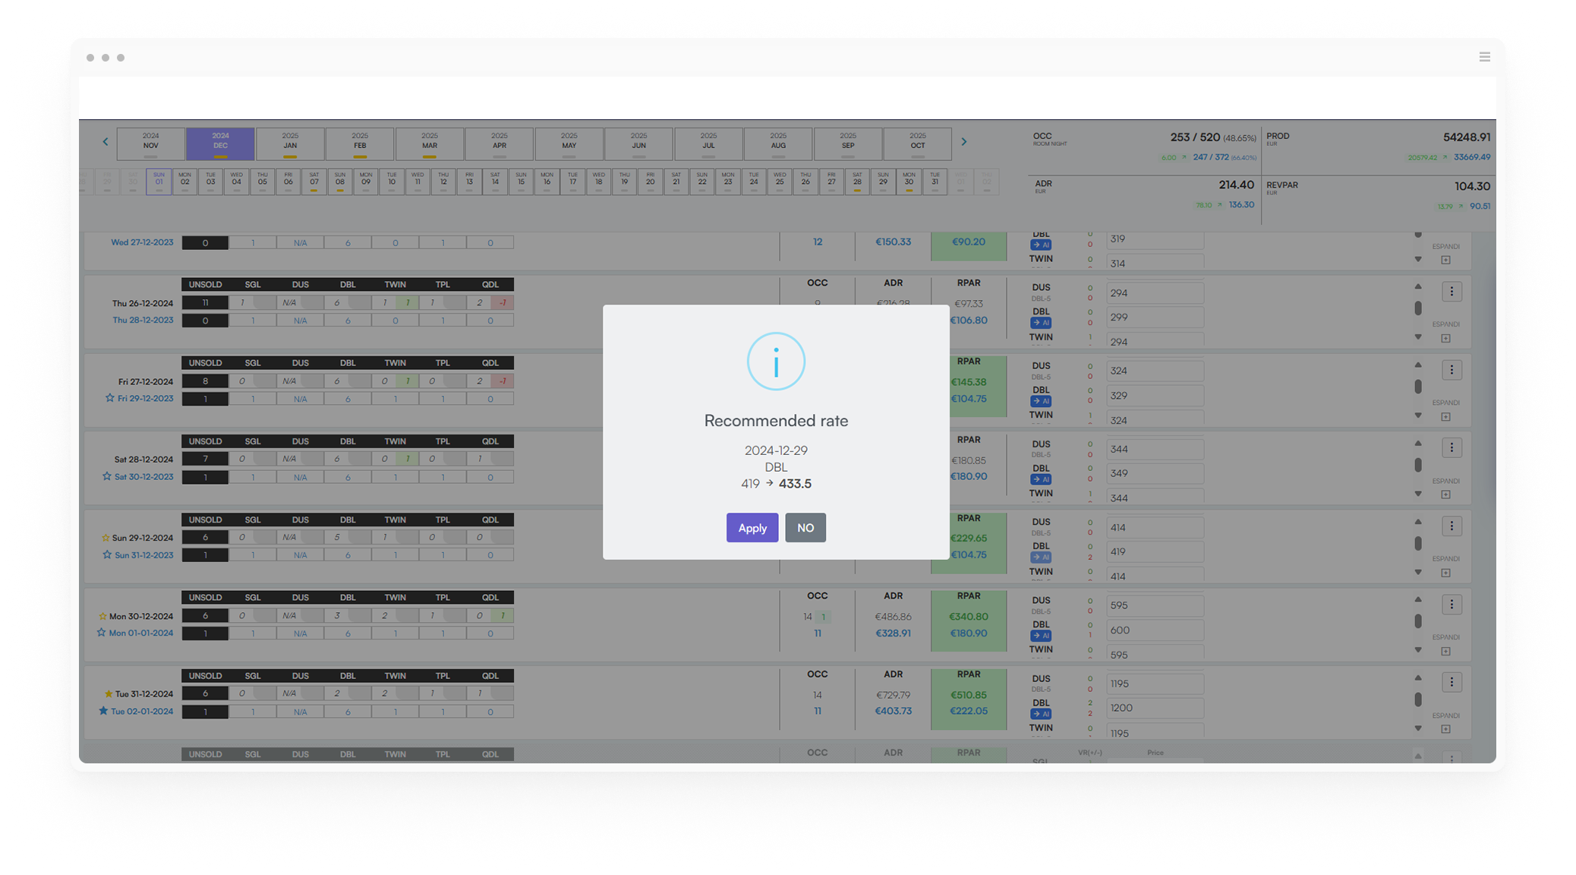Toggle the star beside Fri 29-12-2023

click(x=110, y=398)
